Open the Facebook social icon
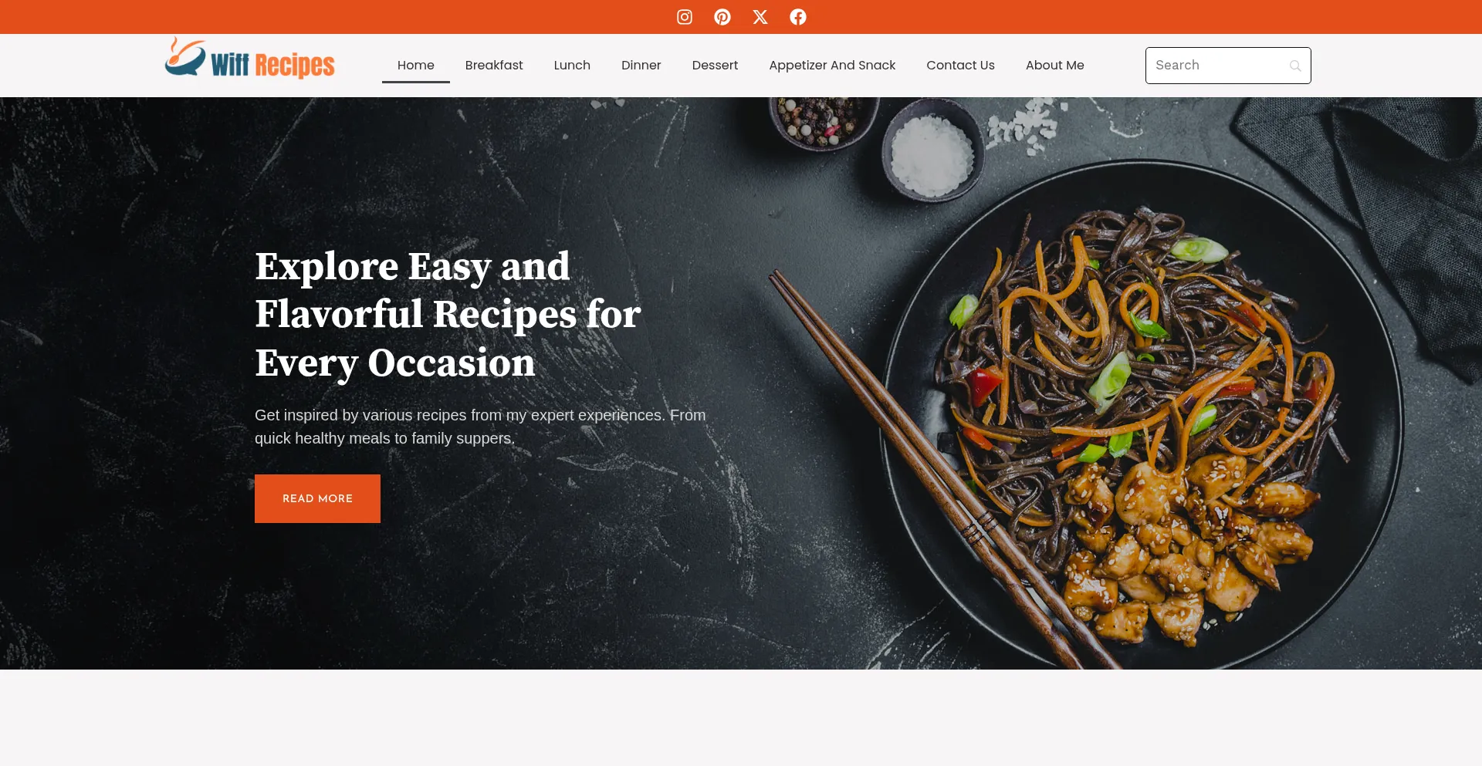Screen dimensions: 1482x766 click(798, 17)
